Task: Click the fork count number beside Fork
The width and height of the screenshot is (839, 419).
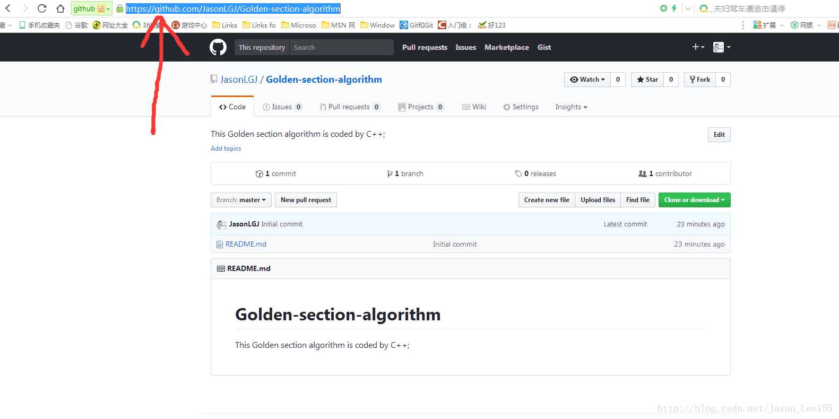Action: pos(723,80)
